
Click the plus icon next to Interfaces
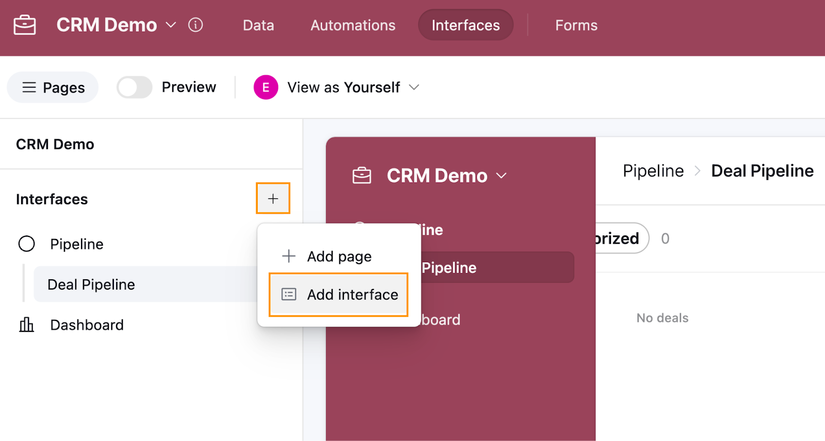[x=273, y=198]
